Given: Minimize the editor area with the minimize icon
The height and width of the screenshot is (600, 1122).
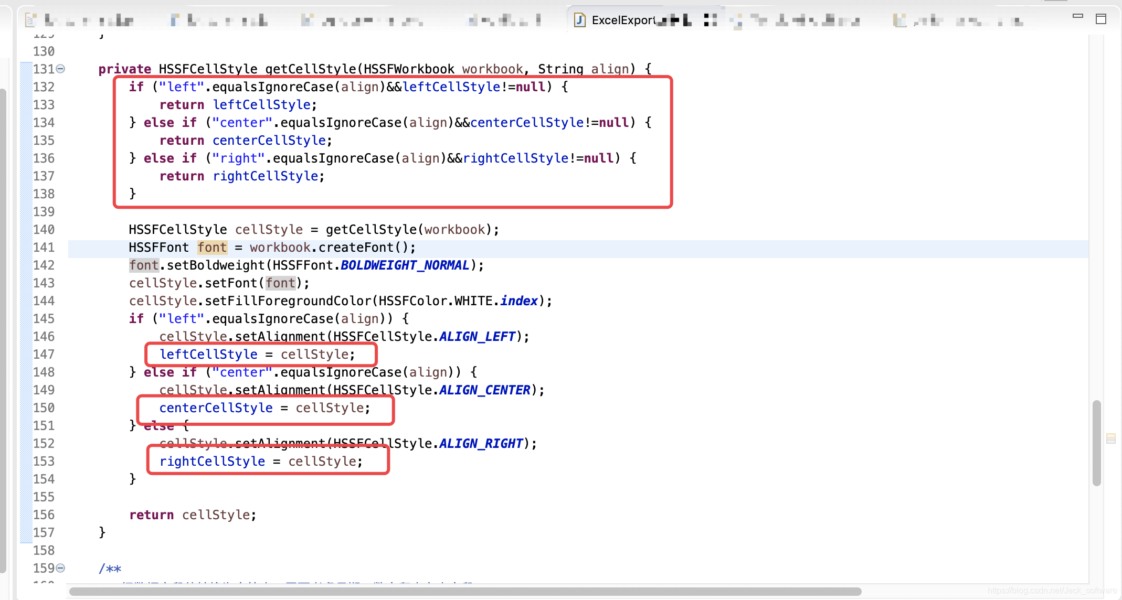Looking at the screenshot, I should pyautogui.click(x=1077, y=17).
